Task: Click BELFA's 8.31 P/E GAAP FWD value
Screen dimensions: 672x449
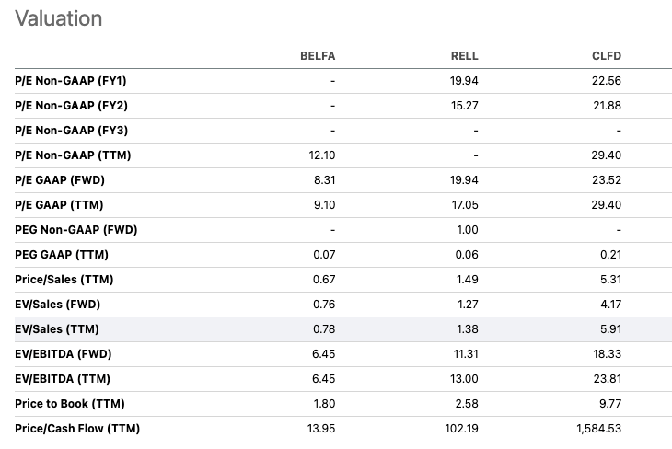Action: (x=324, y=180)
